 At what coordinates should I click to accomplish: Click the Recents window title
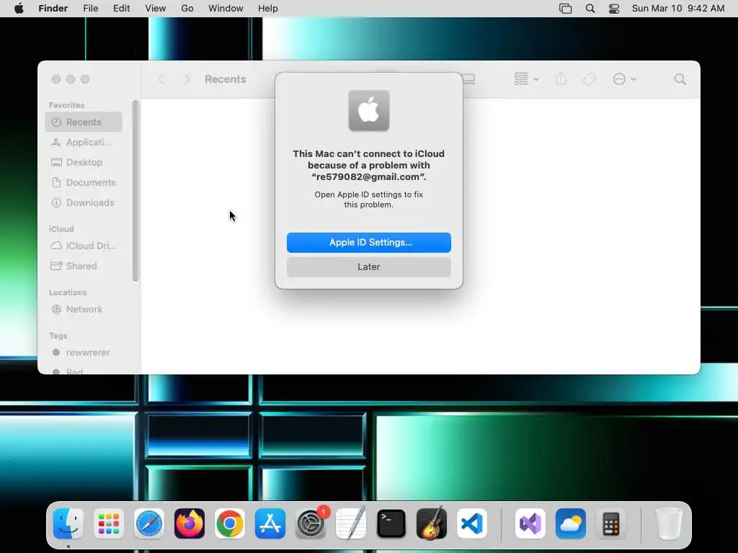click(226, 79)
